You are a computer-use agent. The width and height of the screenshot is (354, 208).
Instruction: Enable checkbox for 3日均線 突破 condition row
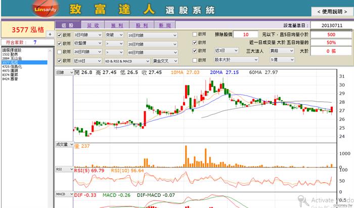59,35
